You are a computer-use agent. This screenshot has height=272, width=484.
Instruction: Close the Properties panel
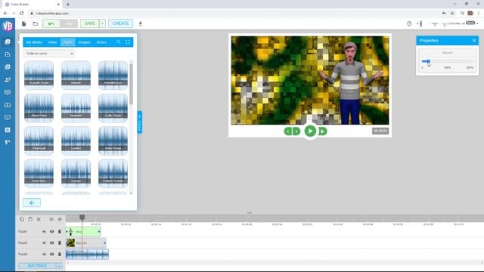474,40
